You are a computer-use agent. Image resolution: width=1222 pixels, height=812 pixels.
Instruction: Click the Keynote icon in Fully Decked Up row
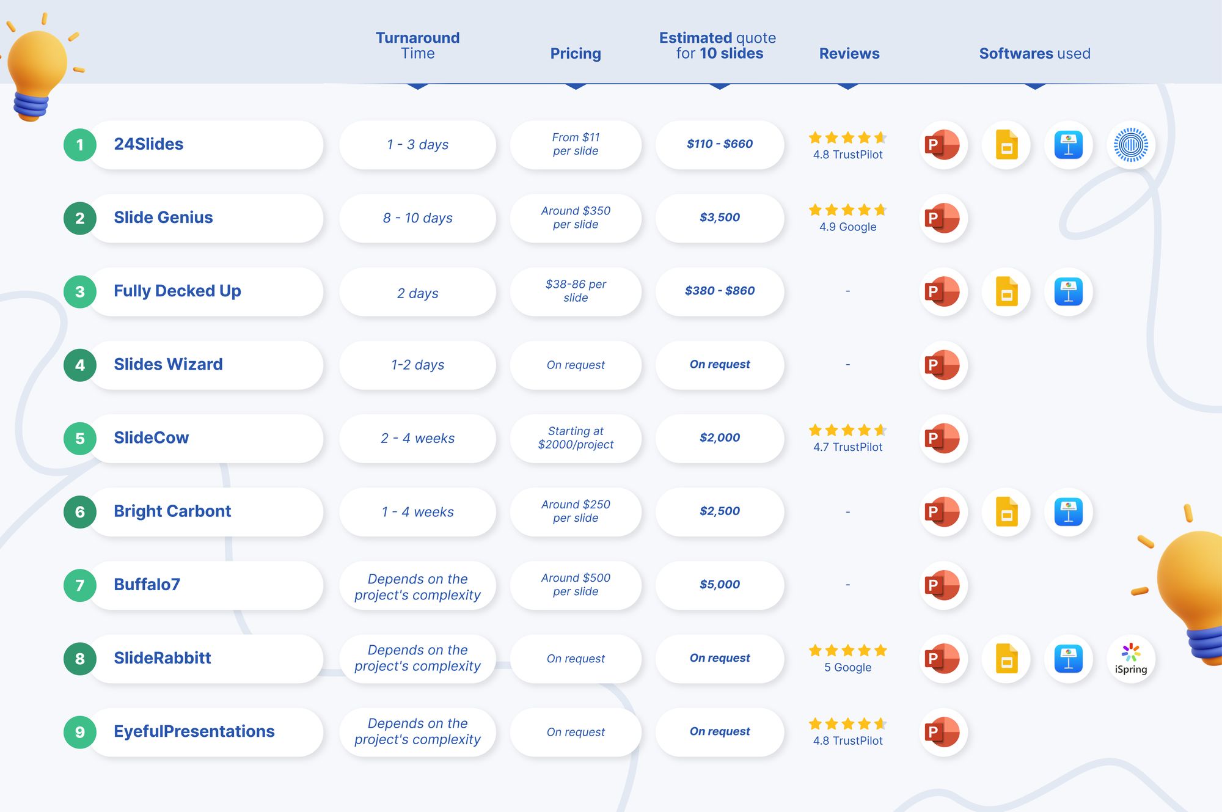pyautogui.click(x=1068, y=291)
